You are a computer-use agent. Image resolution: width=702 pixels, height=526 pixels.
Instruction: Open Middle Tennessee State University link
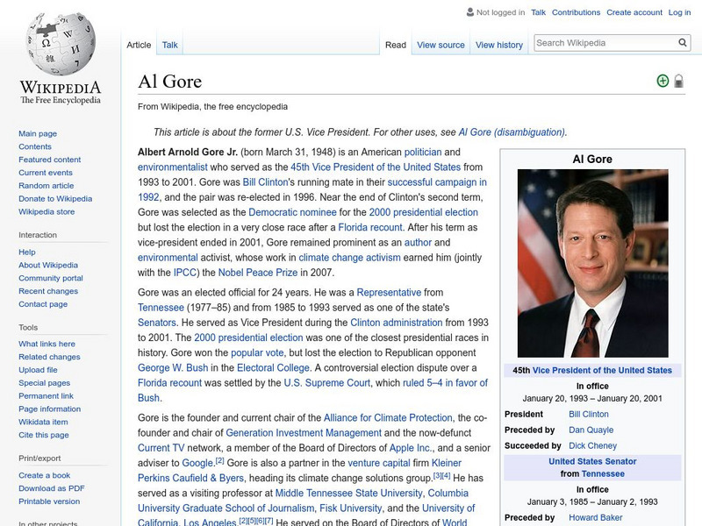[348, 493]
